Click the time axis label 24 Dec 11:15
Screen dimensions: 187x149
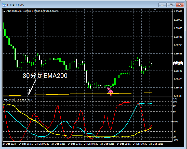click(x=156, y=144)
